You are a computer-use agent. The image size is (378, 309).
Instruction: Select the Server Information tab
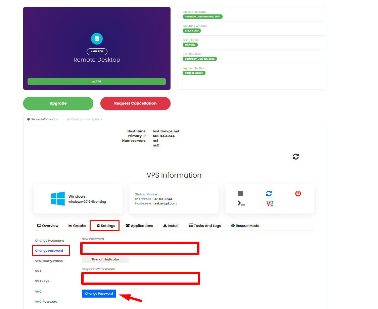point(43,119)
